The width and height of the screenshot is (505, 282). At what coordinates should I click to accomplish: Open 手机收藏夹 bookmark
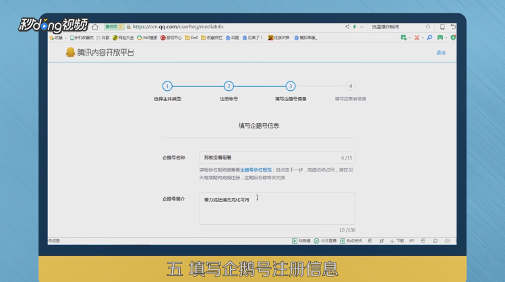pos(82,38)
